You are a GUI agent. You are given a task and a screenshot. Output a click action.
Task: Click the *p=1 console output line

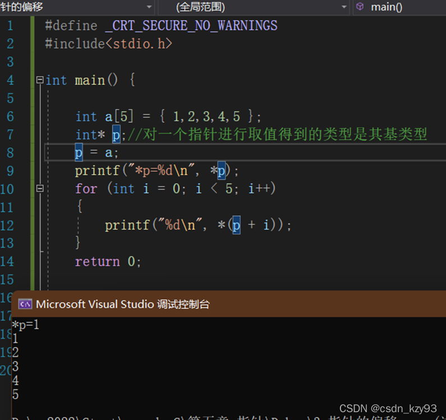[x=25, y=325]
